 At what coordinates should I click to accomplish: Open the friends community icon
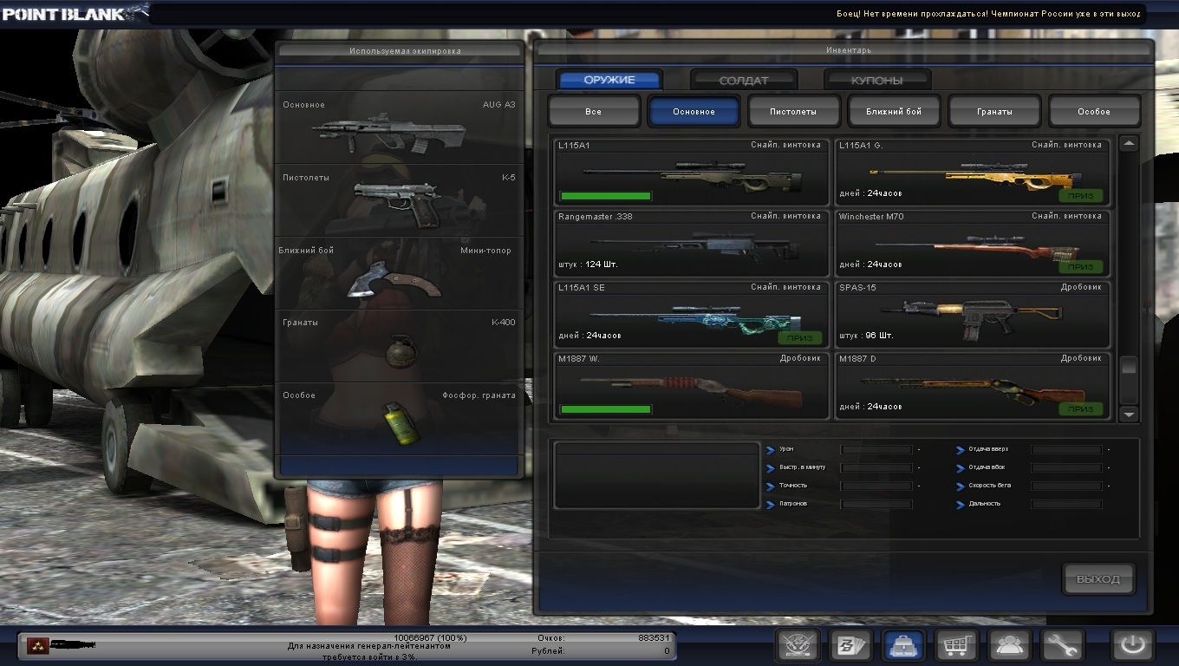tap(1010, 645)
